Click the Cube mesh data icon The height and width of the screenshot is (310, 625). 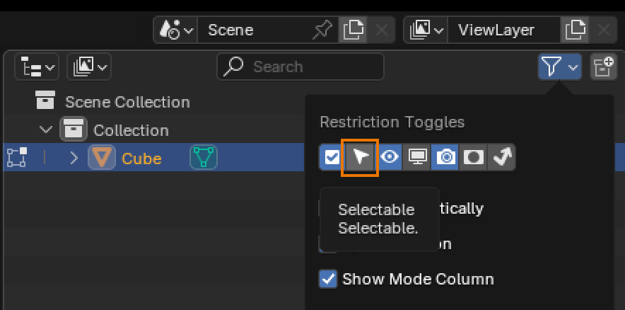pyautogui.click(x=204, y=158)
